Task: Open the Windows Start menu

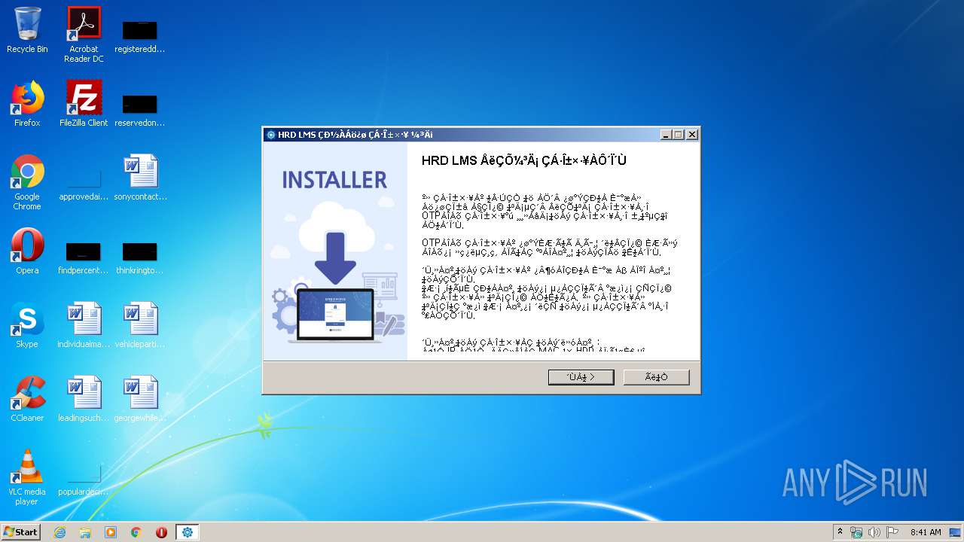Action: click(21, 532)
